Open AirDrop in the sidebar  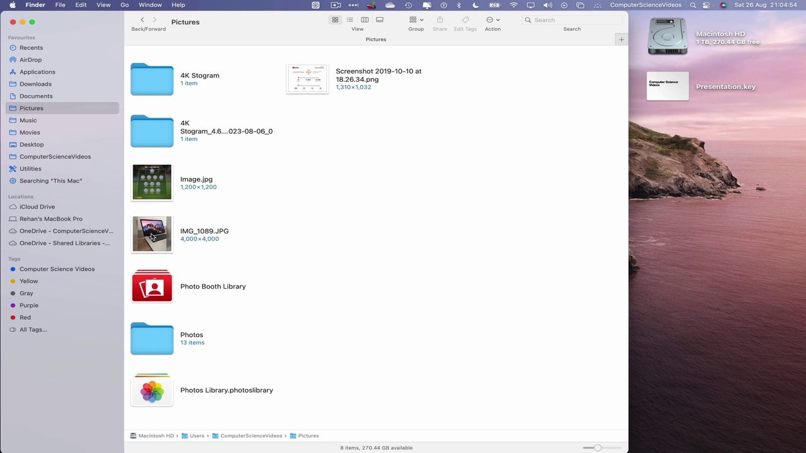click(62, 60)
